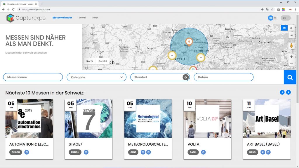This screenshot has height=168, width=299.
Task: Open the Art Basel card image
Action: pyautogui.click(x=267, y=119)
